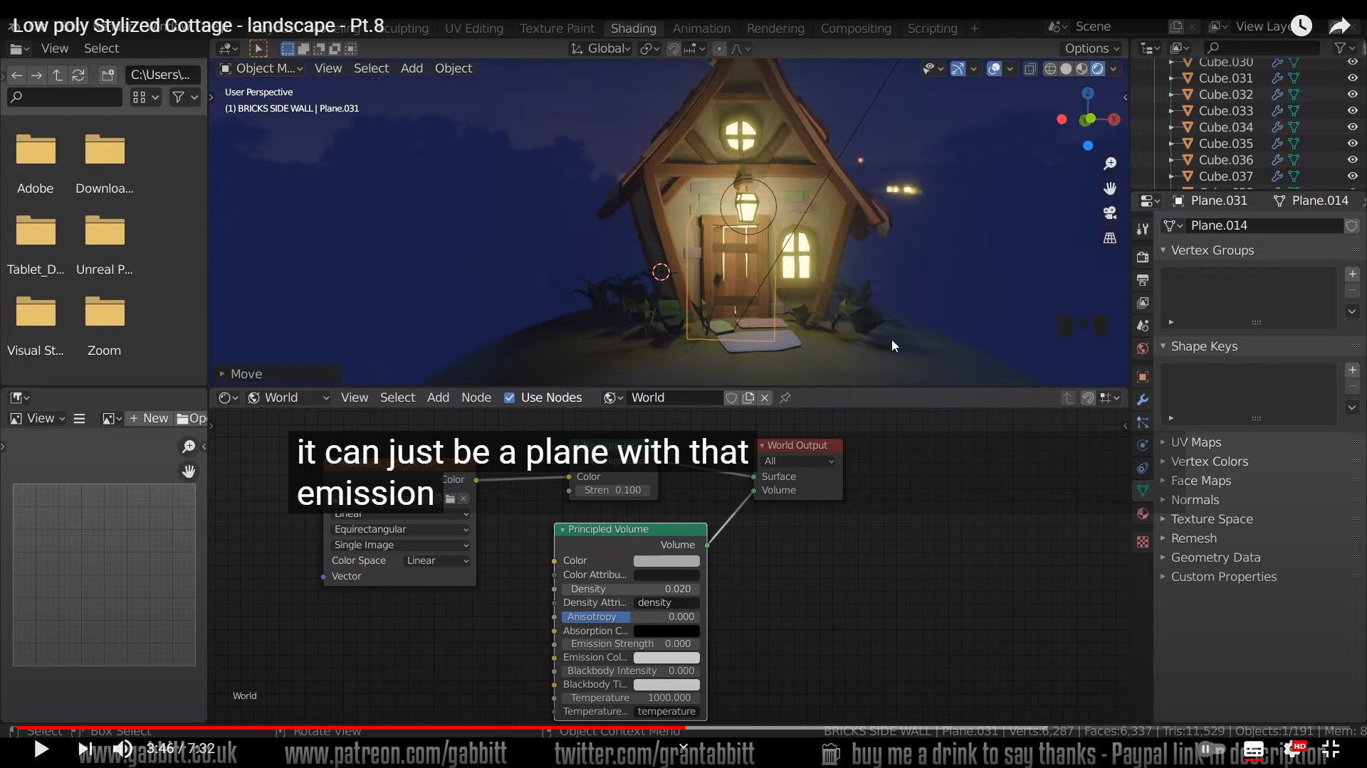1367x768 pixels.
Task: Open Modifier properties wrench tab
Action: click(1143, 400)
